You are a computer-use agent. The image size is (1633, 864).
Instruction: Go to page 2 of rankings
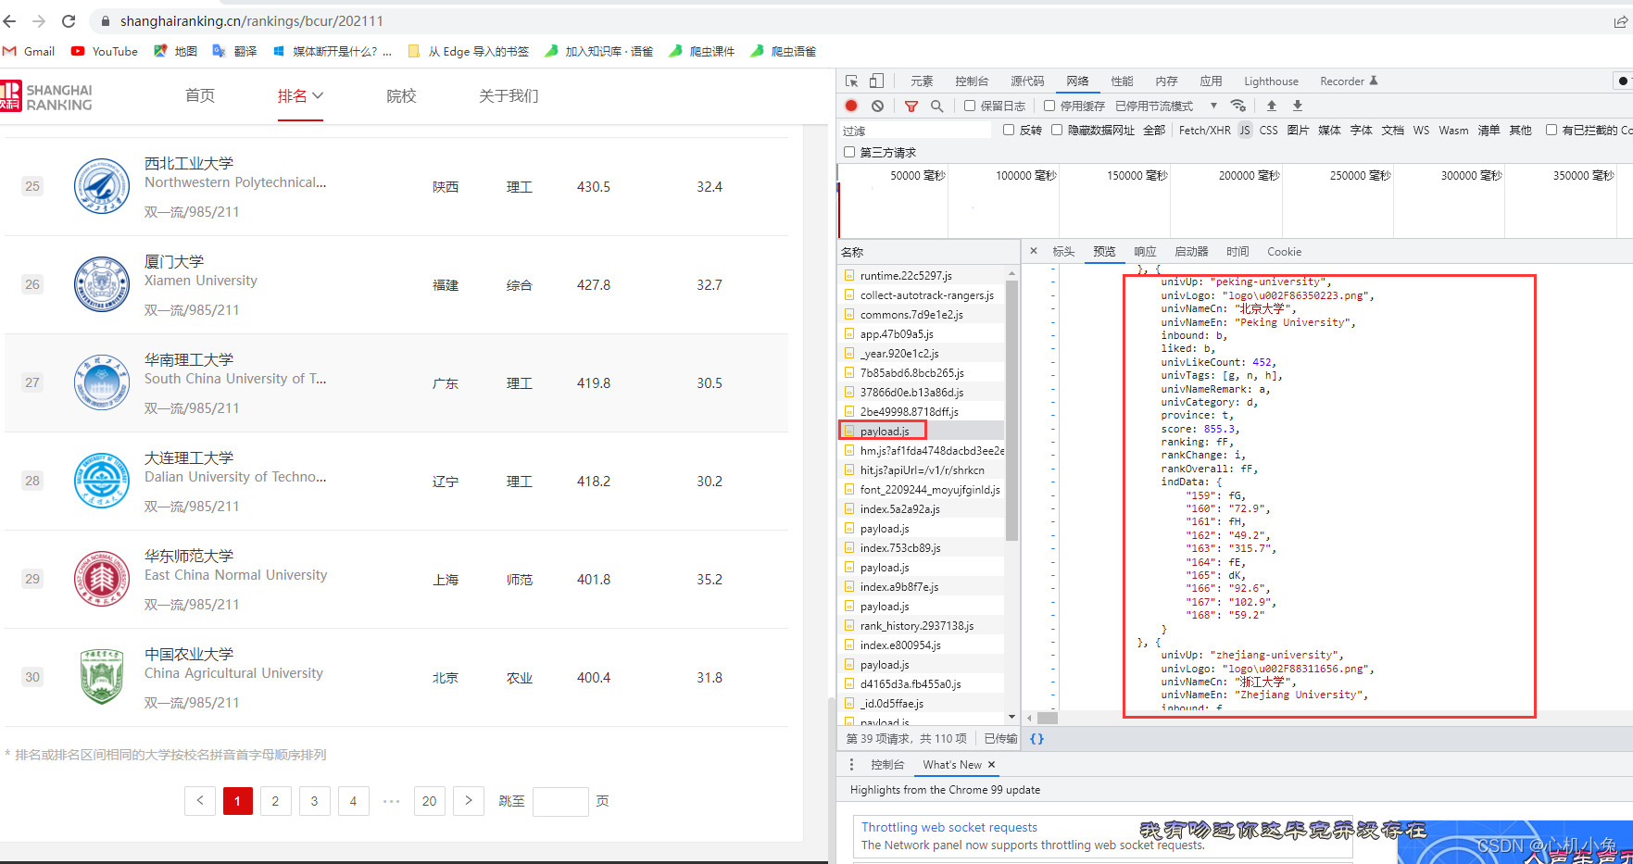(x=275, y=801)
